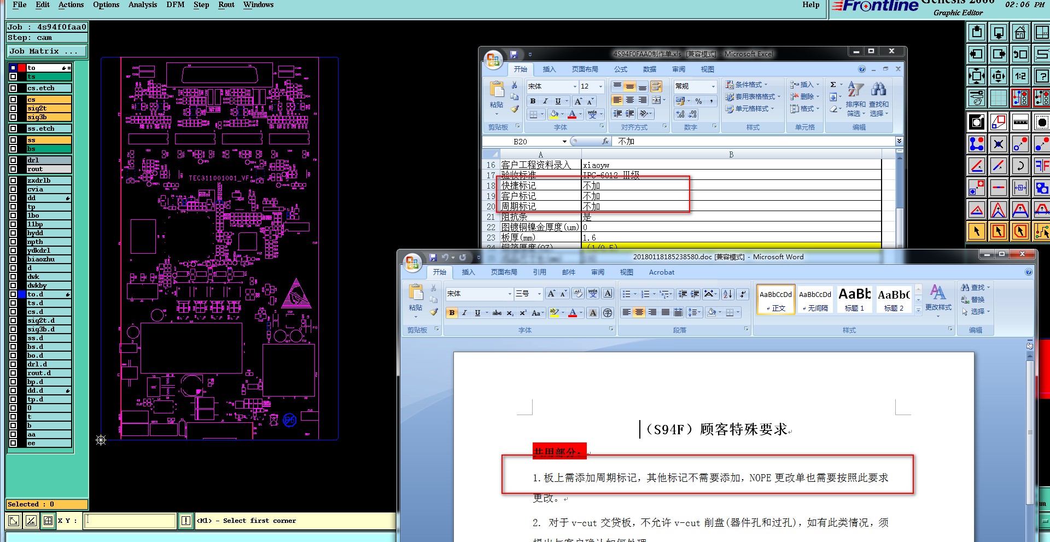Toggle Italic in the Excel ribbon
Image resolution: width=1050 pixels, height=542 pixels.
coord(545,101)
